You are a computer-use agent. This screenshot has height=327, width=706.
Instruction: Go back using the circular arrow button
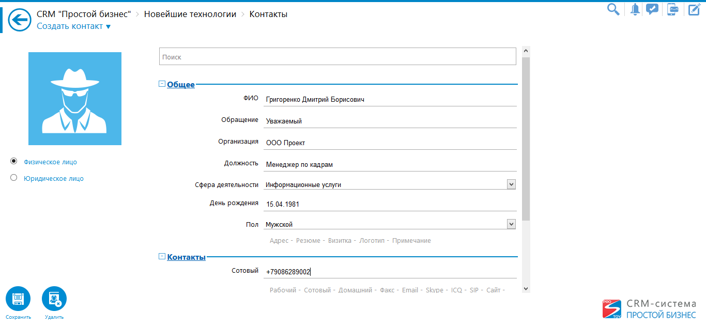coord(20,20)
